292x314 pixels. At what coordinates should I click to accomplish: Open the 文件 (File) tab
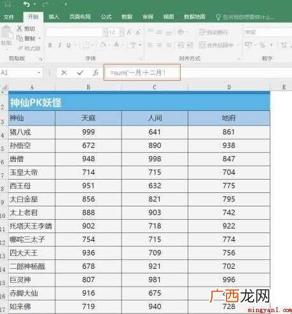click(x=9, y=17)
